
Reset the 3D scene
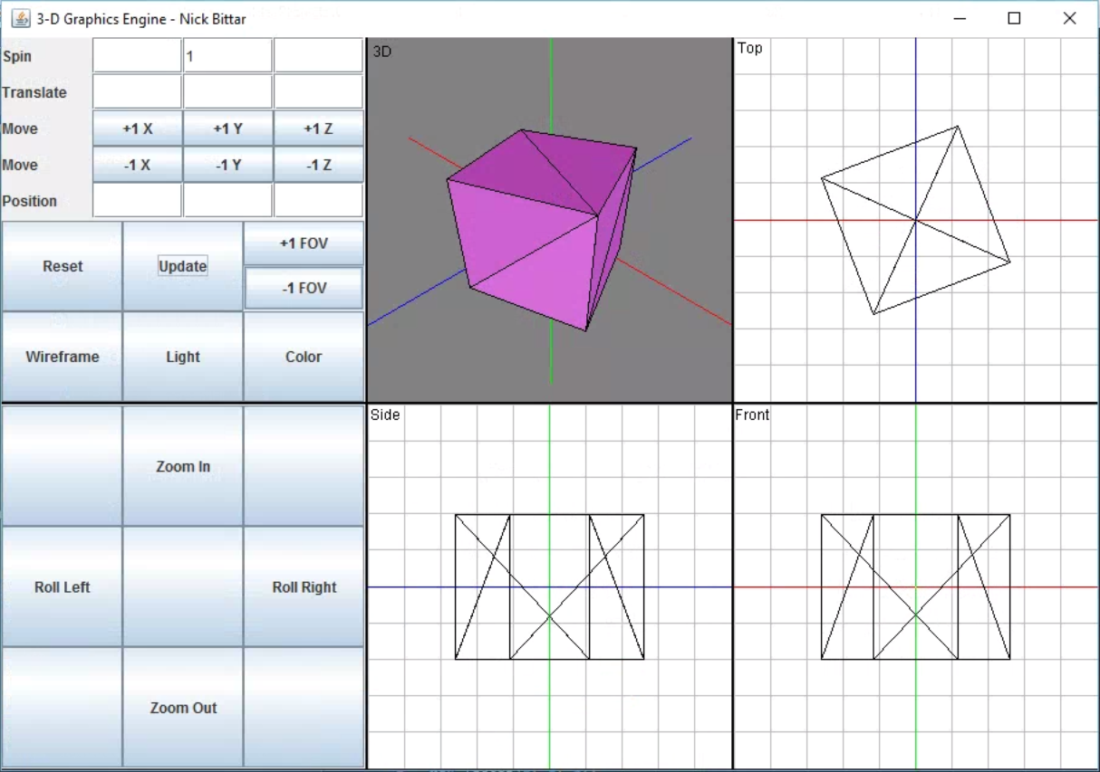click(62, 266)
